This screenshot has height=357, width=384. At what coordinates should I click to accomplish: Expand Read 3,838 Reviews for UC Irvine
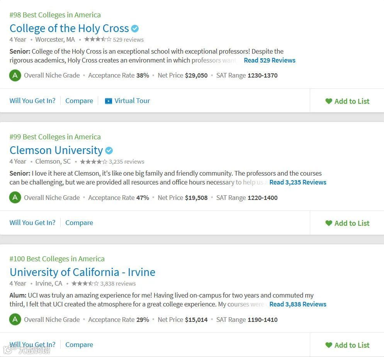(x=297, y=304)
